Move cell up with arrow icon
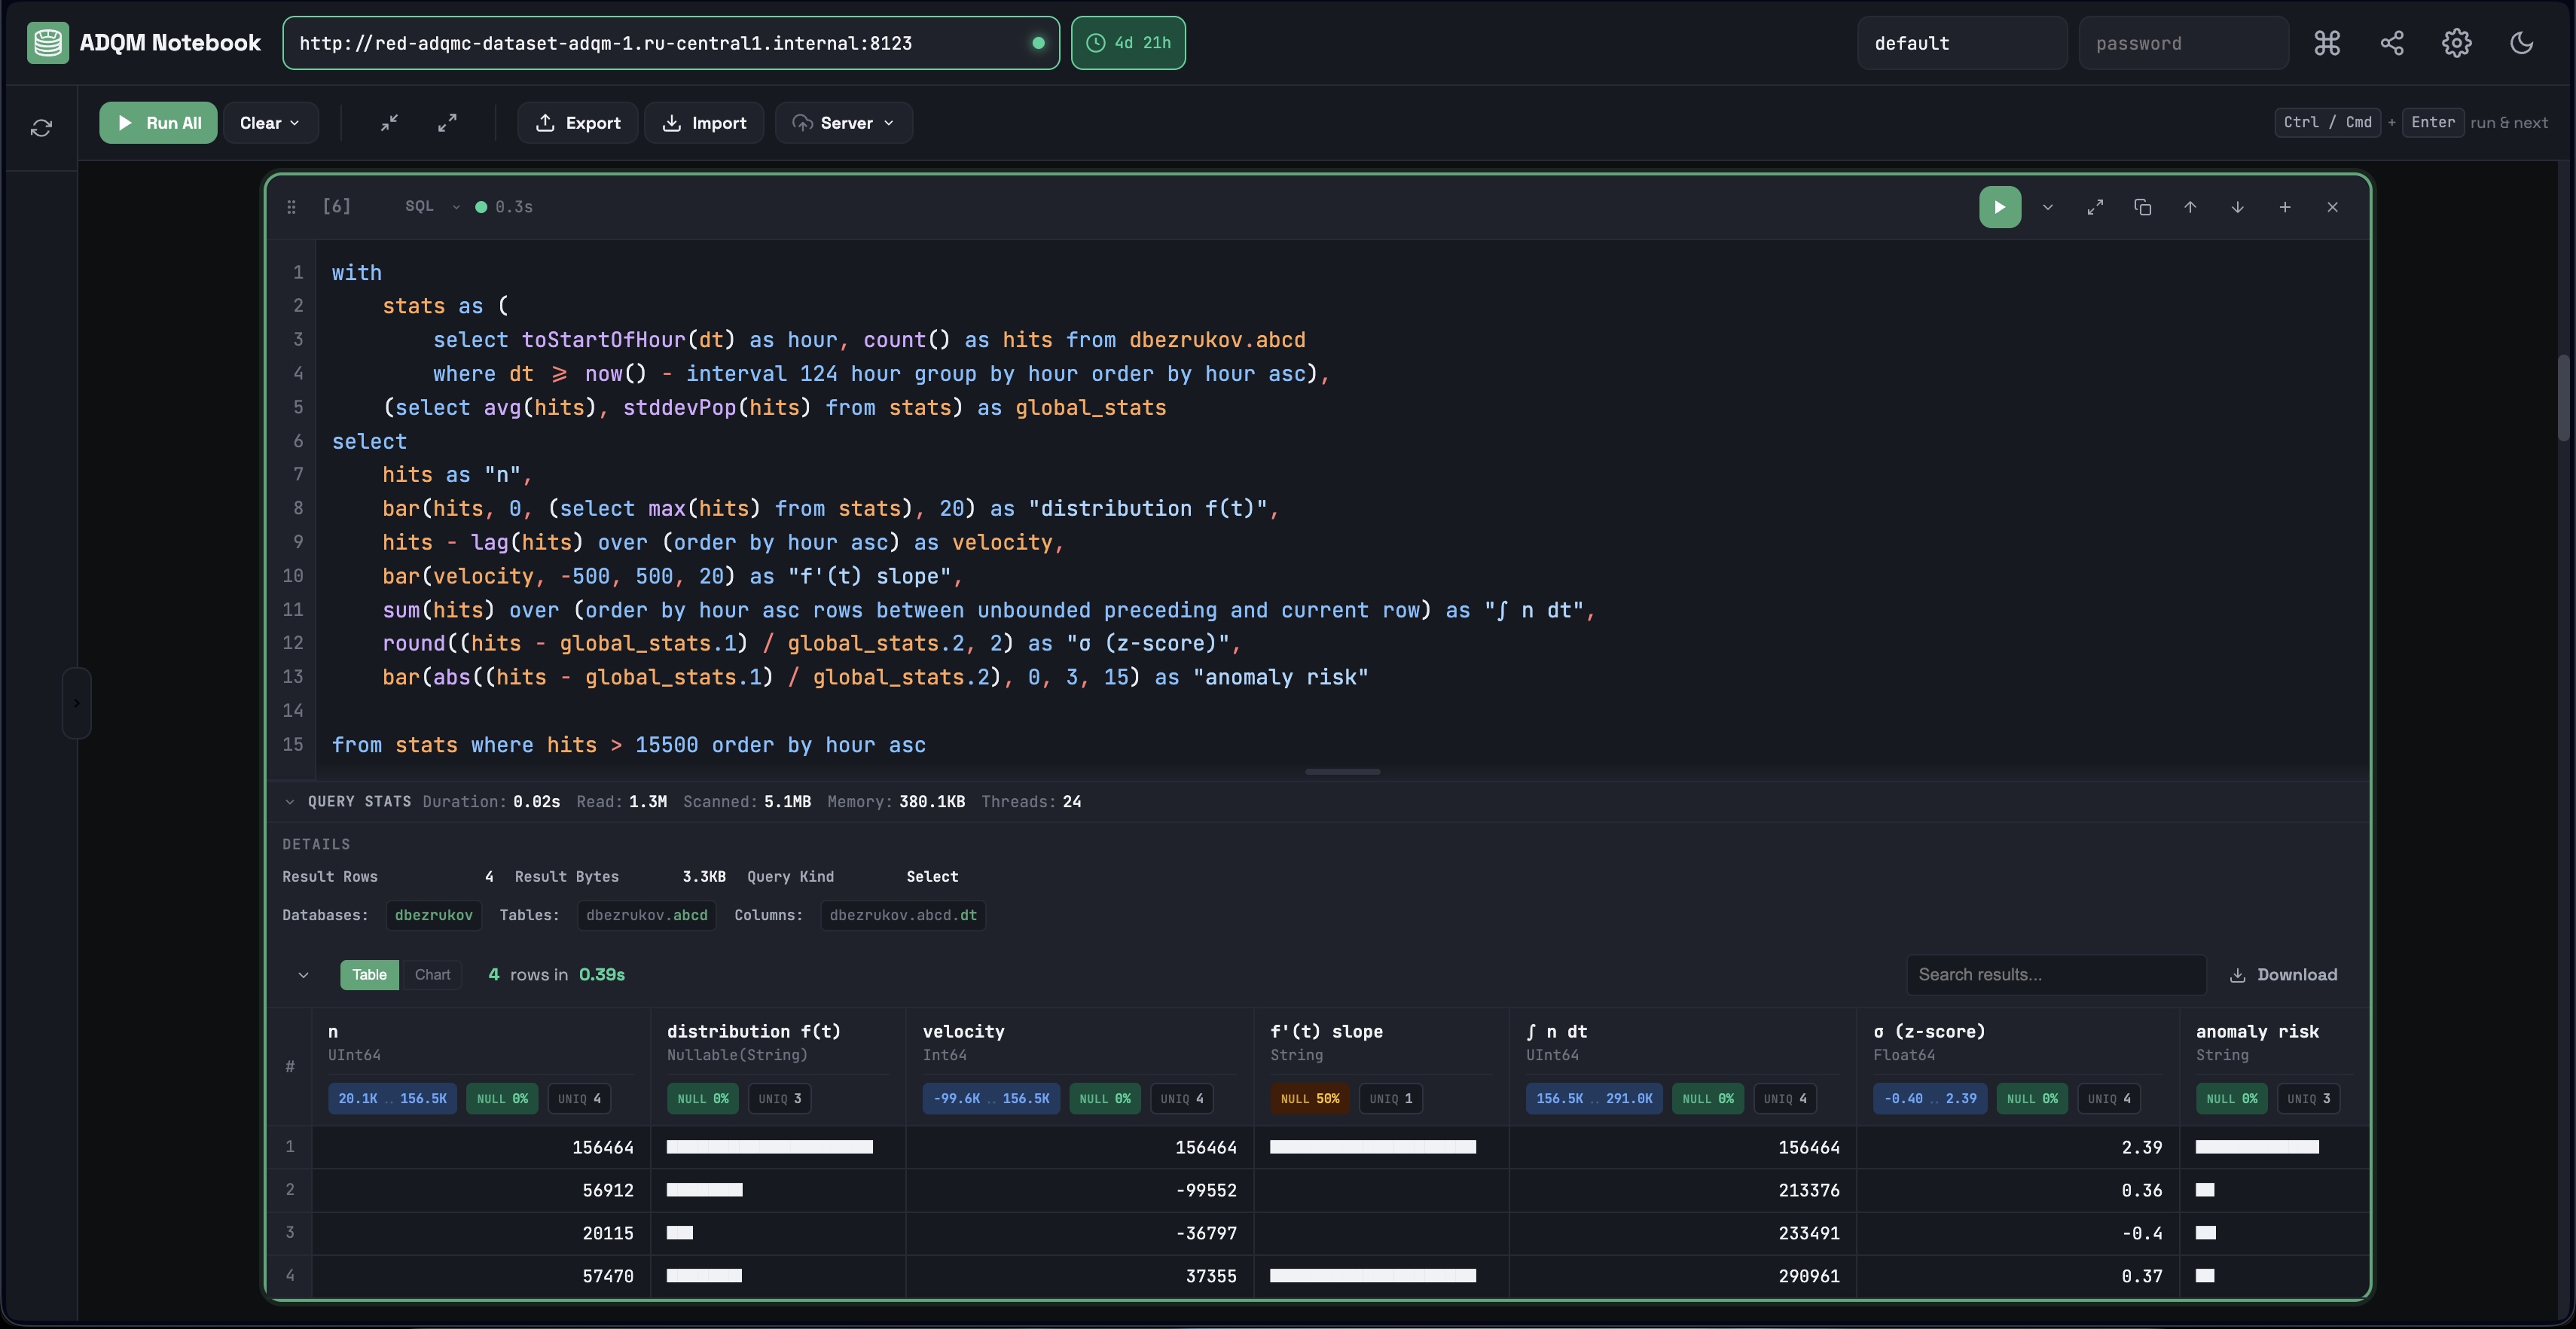Screen dimensions: 2576x1329 tap(2189, 207)
